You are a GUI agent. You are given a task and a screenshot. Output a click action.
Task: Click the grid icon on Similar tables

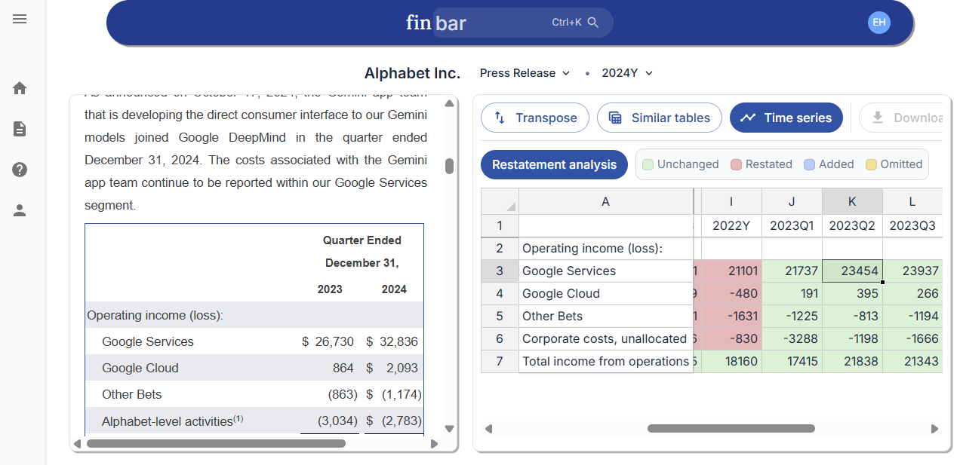click(x=617, y=118)
